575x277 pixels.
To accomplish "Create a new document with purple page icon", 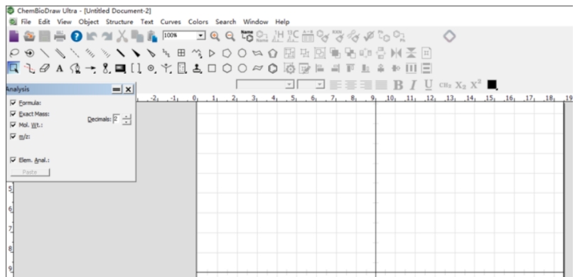I will point(14,36).
